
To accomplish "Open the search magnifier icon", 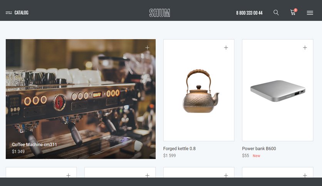I will click(x=276, y=13).
